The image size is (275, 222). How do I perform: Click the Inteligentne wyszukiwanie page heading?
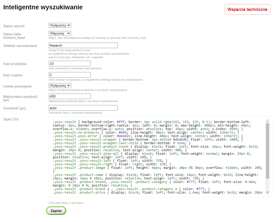tap(43, 7)
